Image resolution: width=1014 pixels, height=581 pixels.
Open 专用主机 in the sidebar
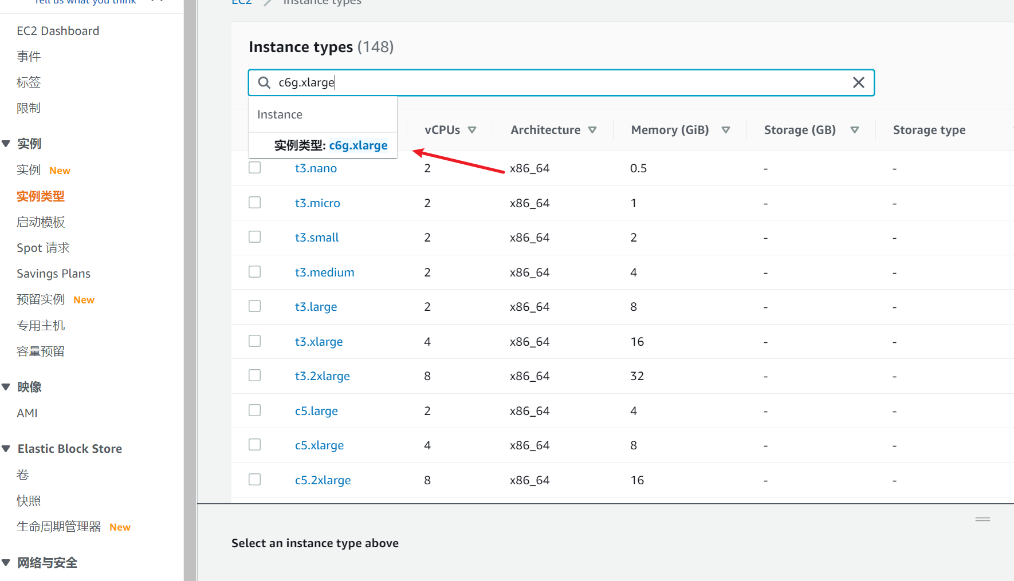(x=41, y=326)
